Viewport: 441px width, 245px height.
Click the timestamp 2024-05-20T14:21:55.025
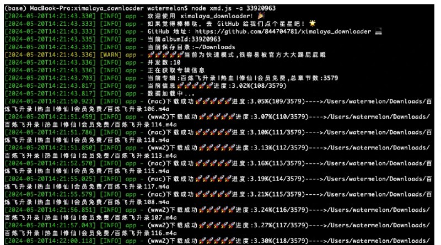pyautogui.click(x=50, y=179)
